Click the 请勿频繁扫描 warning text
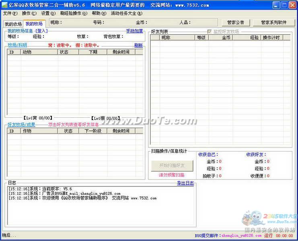 [x=172, y=175]
